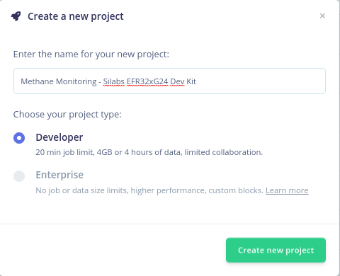Click the No job or data size limits description

(x=149, y=190)
